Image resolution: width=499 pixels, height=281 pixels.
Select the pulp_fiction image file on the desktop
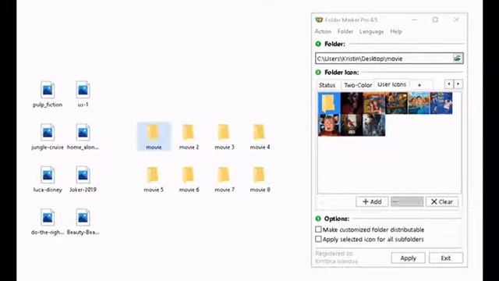coord(48,94)
